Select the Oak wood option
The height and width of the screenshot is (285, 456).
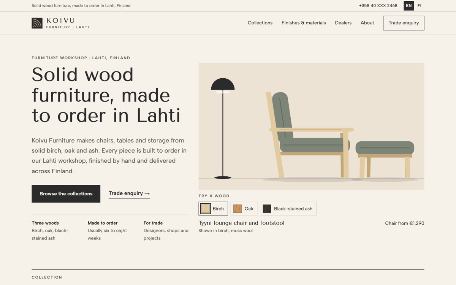click(244, 209)
